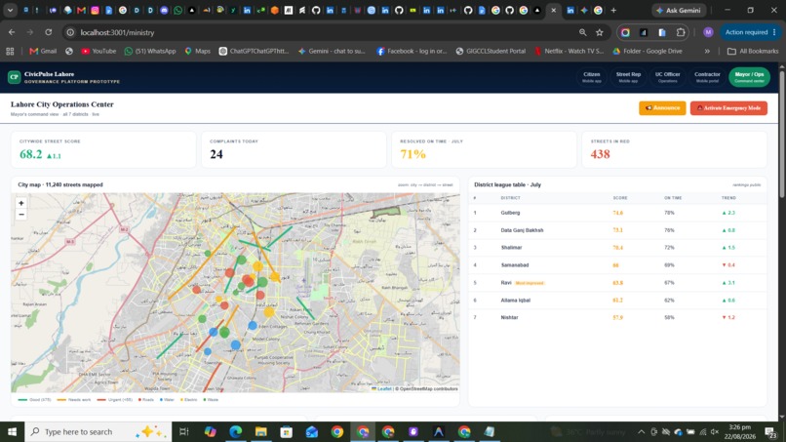Select the Nishtar district row

pos(617,317)
